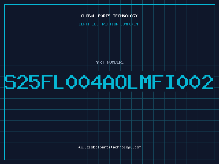The height and width of the screenshot is (164, 219).
Task: Click the word PARTS in the white heading
Action: 105,16
